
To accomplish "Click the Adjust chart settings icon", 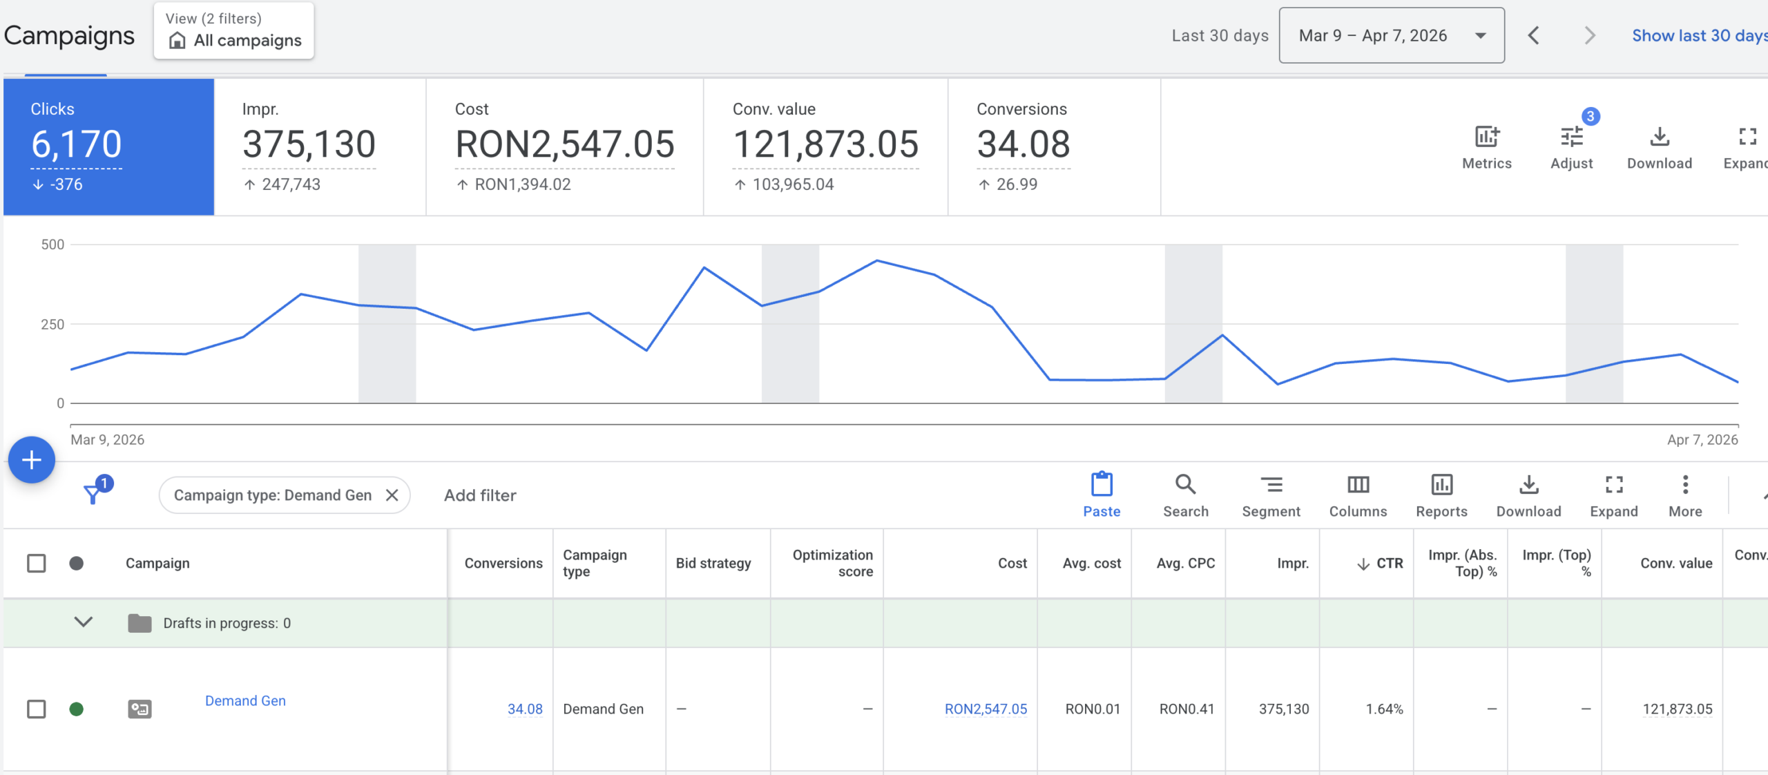I will [x=1571, y=137].
